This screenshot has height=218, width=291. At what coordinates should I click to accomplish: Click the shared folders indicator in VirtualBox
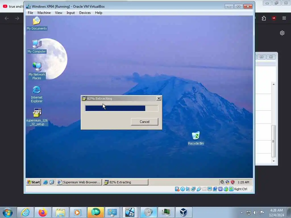(x=204, y=189)
